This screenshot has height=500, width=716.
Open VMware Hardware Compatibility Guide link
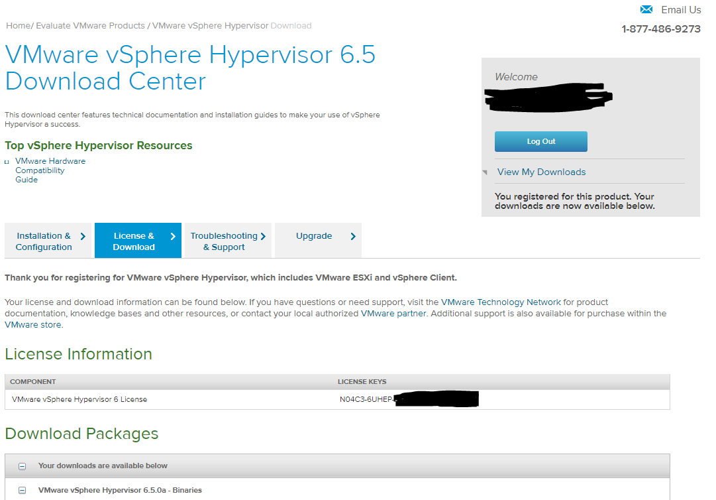(x=50, y=170)
